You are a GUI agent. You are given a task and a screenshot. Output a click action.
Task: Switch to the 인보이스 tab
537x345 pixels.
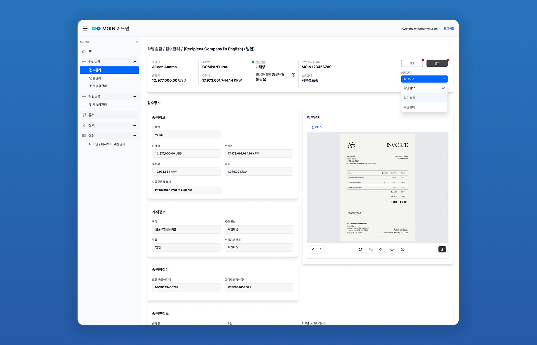point(317,127)
